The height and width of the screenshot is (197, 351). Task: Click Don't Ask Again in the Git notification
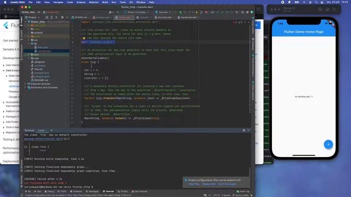[x=227, y=184]
